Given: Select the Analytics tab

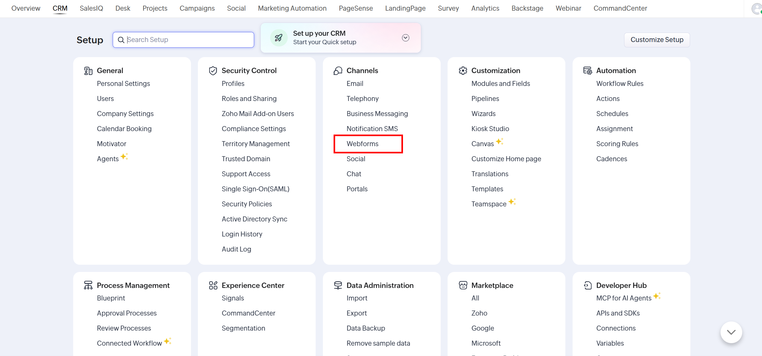Looking at the screenshot, I should tap(485, 8).
